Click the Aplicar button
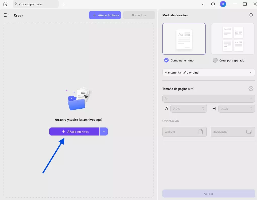This screenshot has width=257, height=200. pos(208,194)
